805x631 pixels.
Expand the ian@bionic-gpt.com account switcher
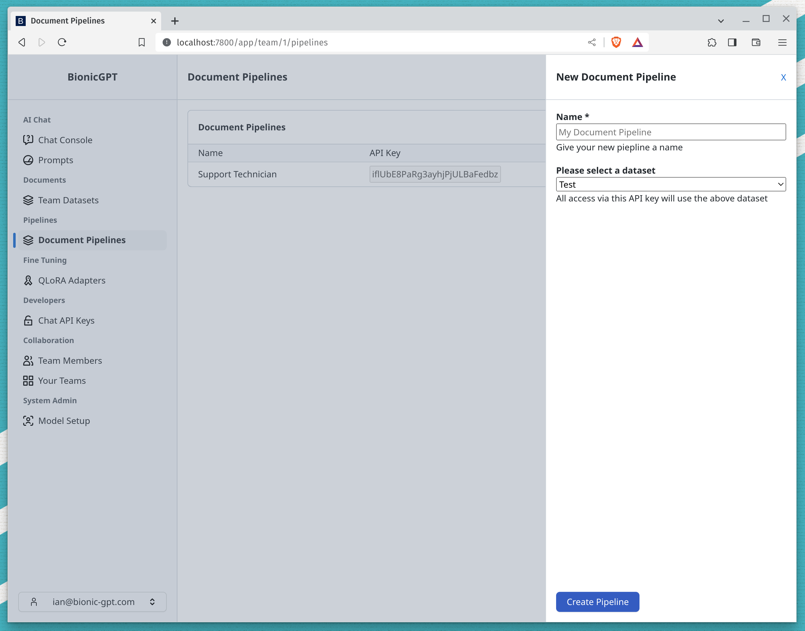pyautogui.click(x=92, y=602)
